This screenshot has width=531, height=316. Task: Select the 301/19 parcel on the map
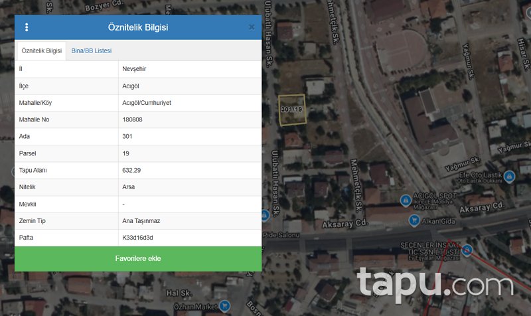292,110
